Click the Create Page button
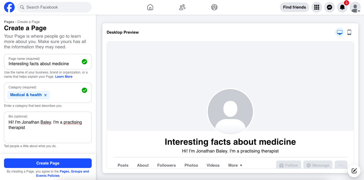Image resolution: width=364 pixels, height=180 pixels. point(48,163)
